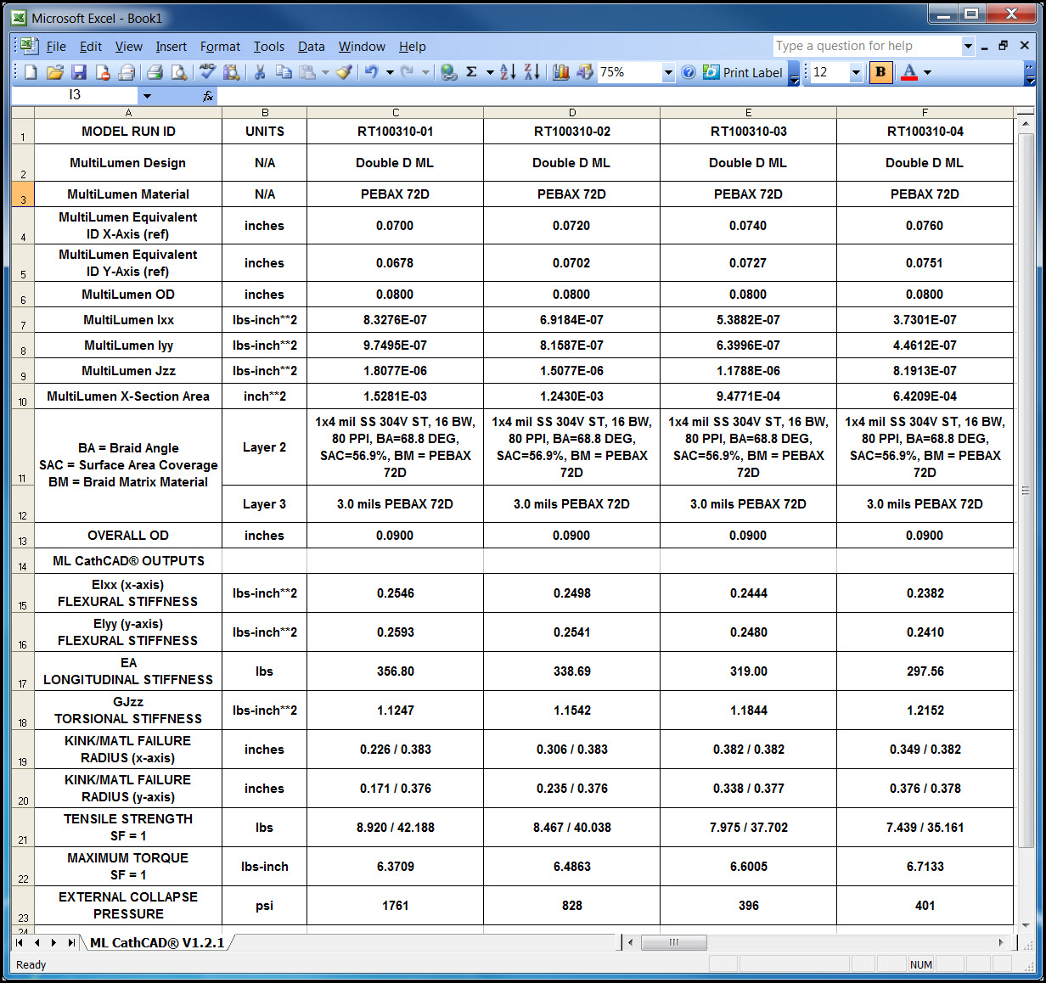Click the Permission icon in the toolbar
Screen dimensions: 1046x983
point(102,73)
